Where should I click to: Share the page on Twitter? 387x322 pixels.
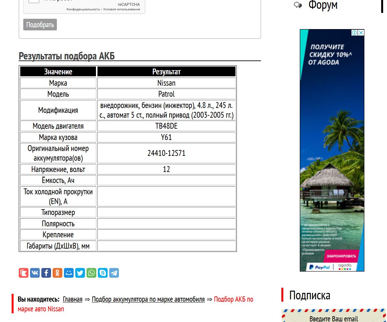point(80,273)
